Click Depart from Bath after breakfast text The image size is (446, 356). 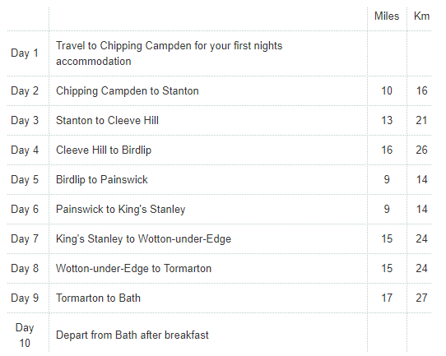(132, 335)
